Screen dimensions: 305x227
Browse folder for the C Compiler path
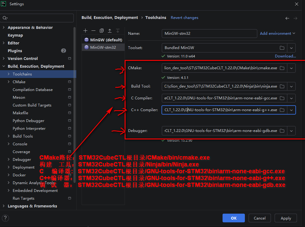pyautogui.click(x=282, y=98)
